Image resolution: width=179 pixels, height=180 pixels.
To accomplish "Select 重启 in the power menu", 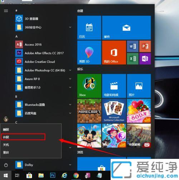I will 31,152.
